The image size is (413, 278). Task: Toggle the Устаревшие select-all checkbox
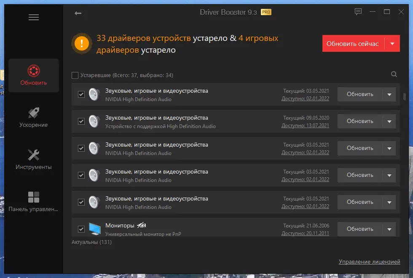[x=75, y=75]
